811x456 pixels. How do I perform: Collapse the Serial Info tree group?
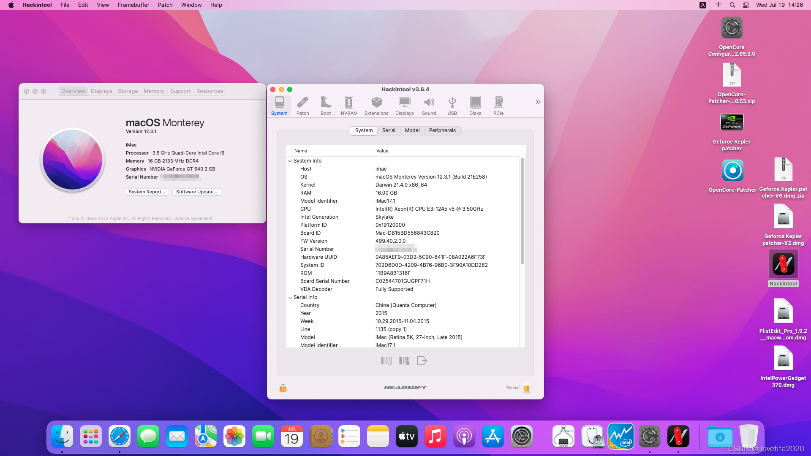[290, 297]
